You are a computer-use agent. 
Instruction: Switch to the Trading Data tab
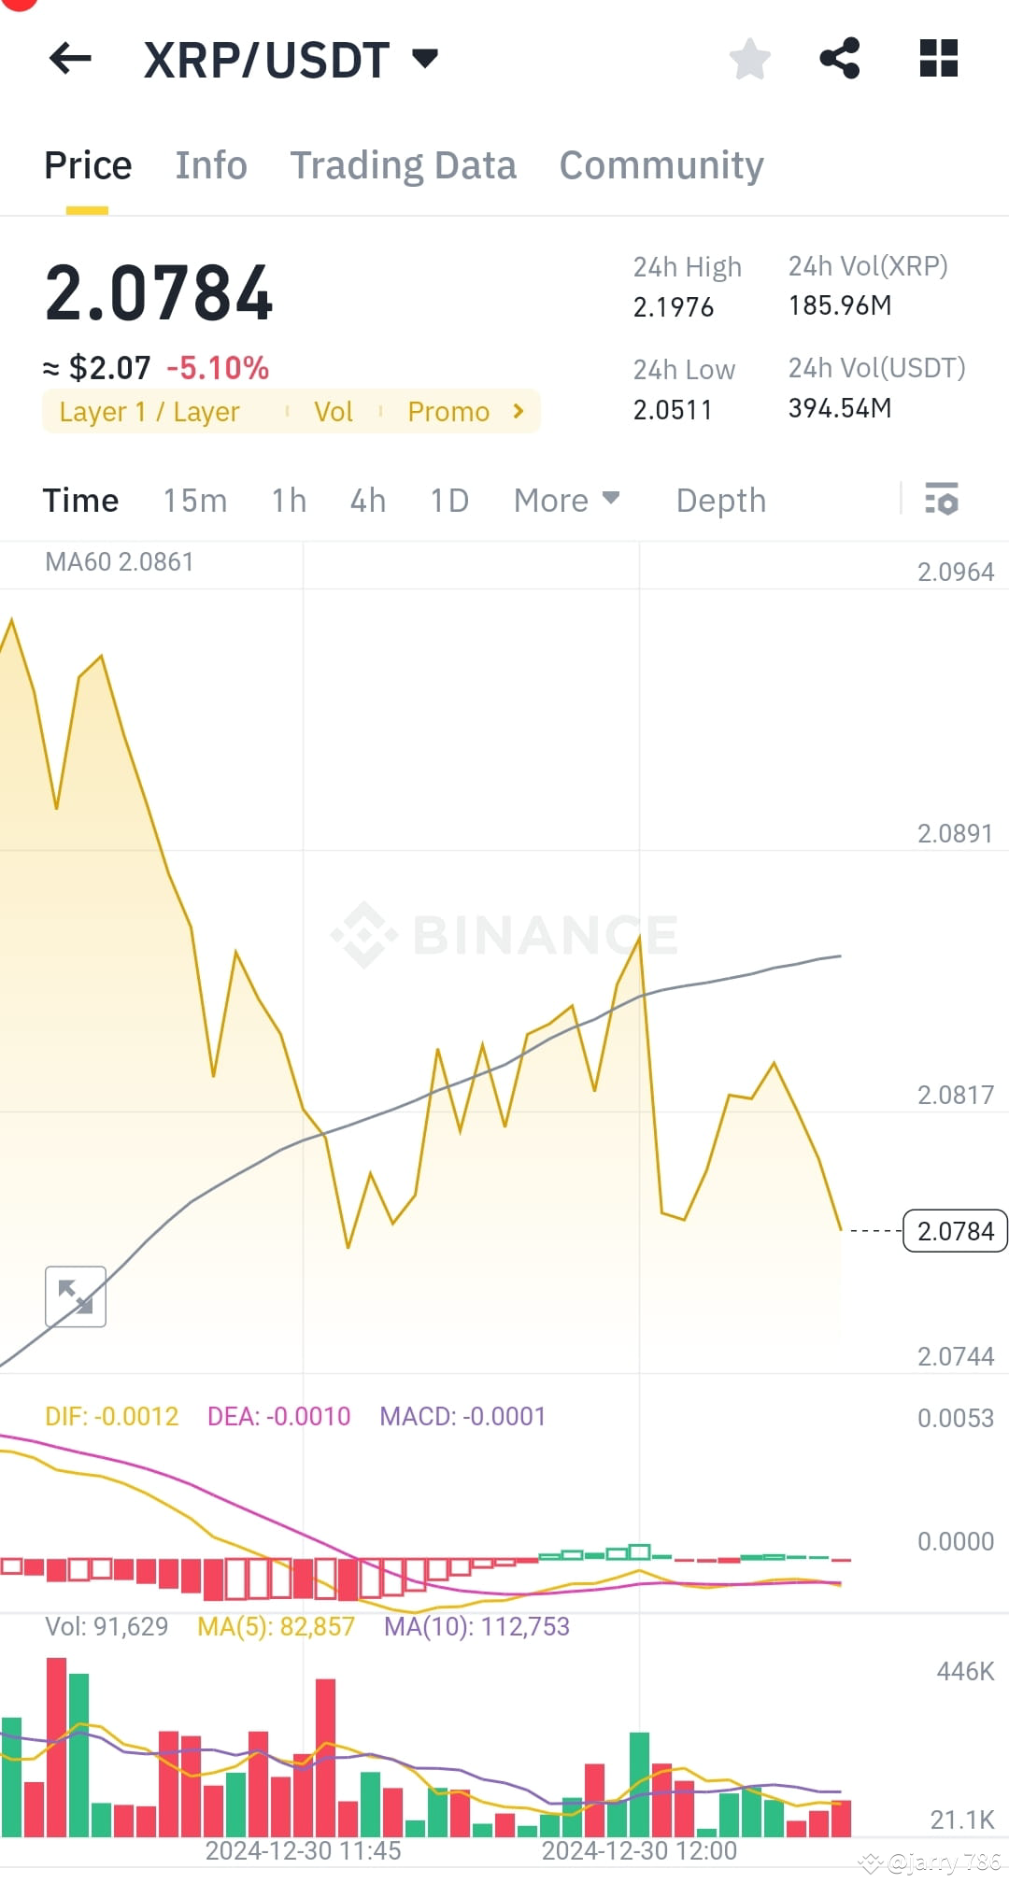[404, 164]
